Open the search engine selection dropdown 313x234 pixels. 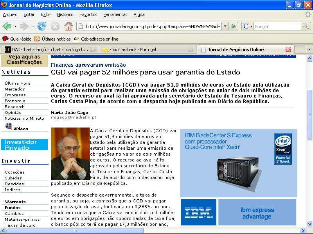tap(251, 26)
